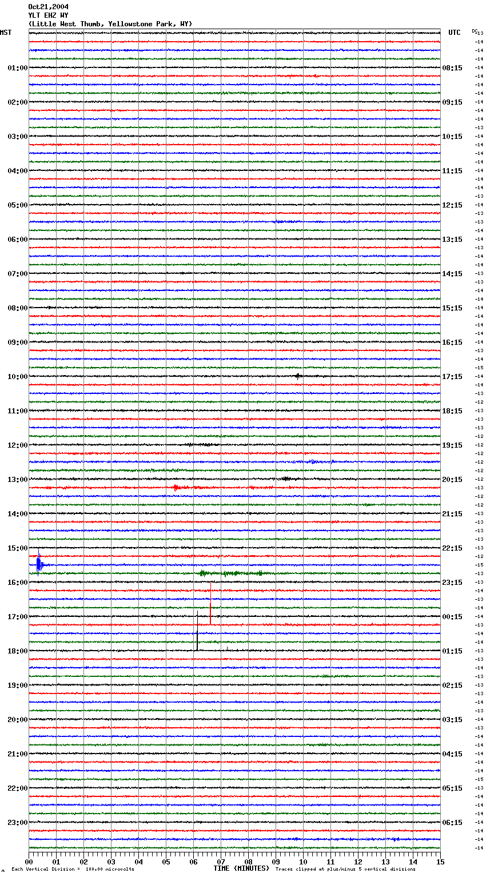This screenshot has width=486, height=877.
Task: Click the large blue seismic burst after 15:00
Action: (x=39, y=564)
